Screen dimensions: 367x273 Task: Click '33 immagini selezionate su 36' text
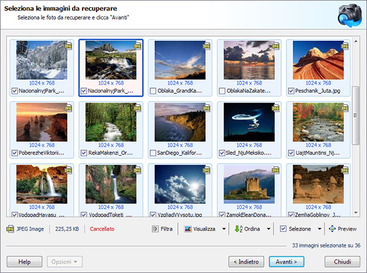click(326, 246)
